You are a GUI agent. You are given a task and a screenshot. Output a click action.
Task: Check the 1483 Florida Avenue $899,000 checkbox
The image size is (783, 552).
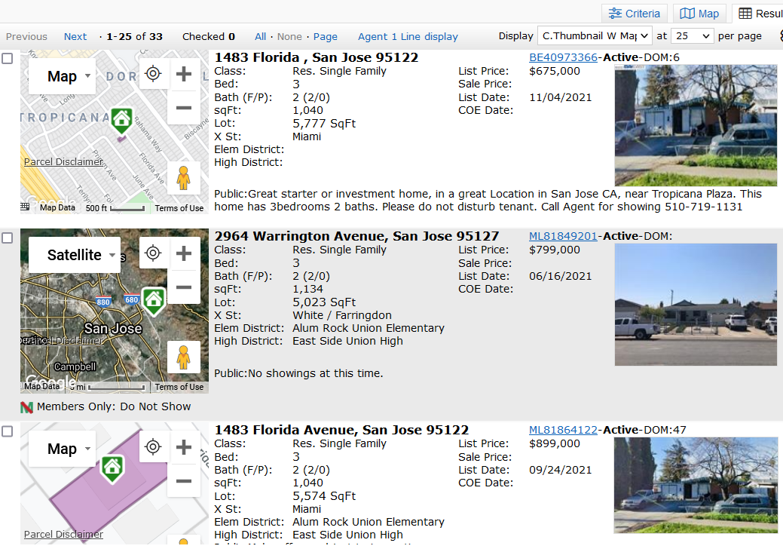(x=8, y=431)
